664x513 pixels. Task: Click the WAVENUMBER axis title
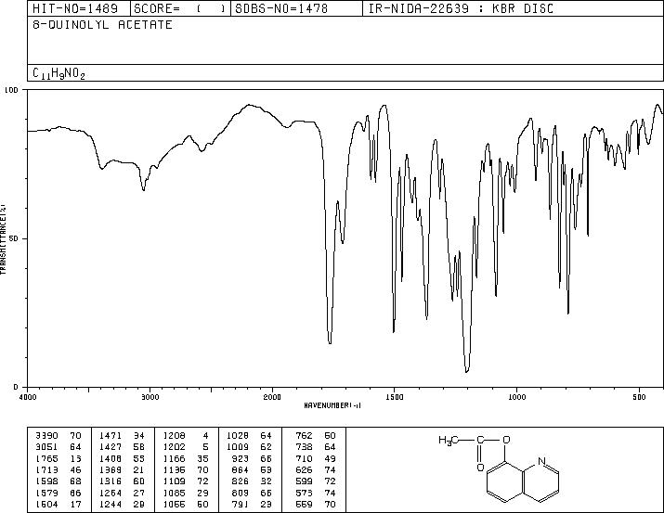point(332,405)
